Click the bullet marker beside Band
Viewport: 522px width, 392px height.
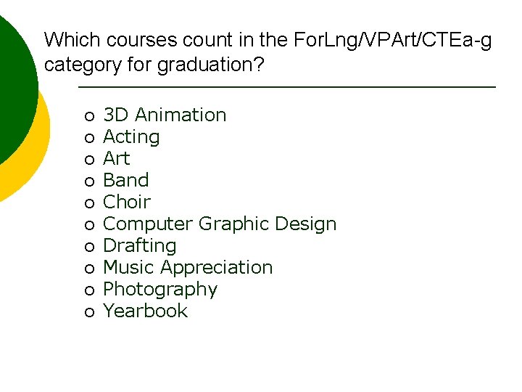pyautogui.click(x=89, y=181)
